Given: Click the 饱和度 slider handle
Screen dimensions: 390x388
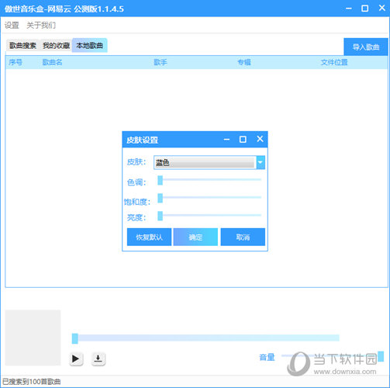Looking at the screenshot, I should coord(160,198).
